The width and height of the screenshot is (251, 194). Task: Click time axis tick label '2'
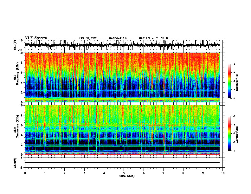65,173
